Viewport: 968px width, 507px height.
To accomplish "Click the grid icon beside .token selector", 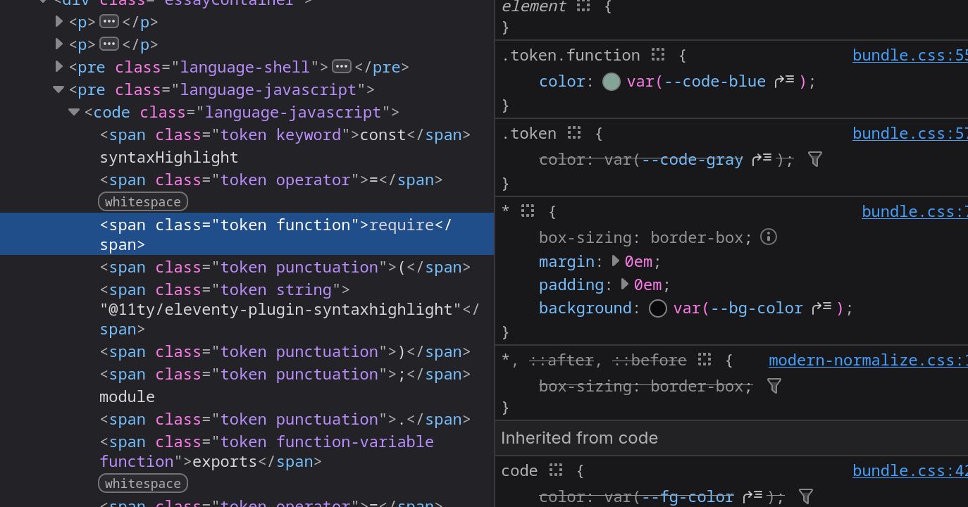I will [x=574, y=133].
